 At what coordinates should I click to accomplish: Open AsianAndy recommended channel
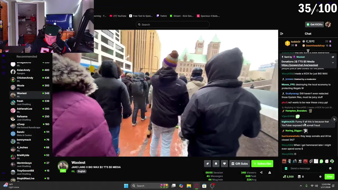click(30, 72)
